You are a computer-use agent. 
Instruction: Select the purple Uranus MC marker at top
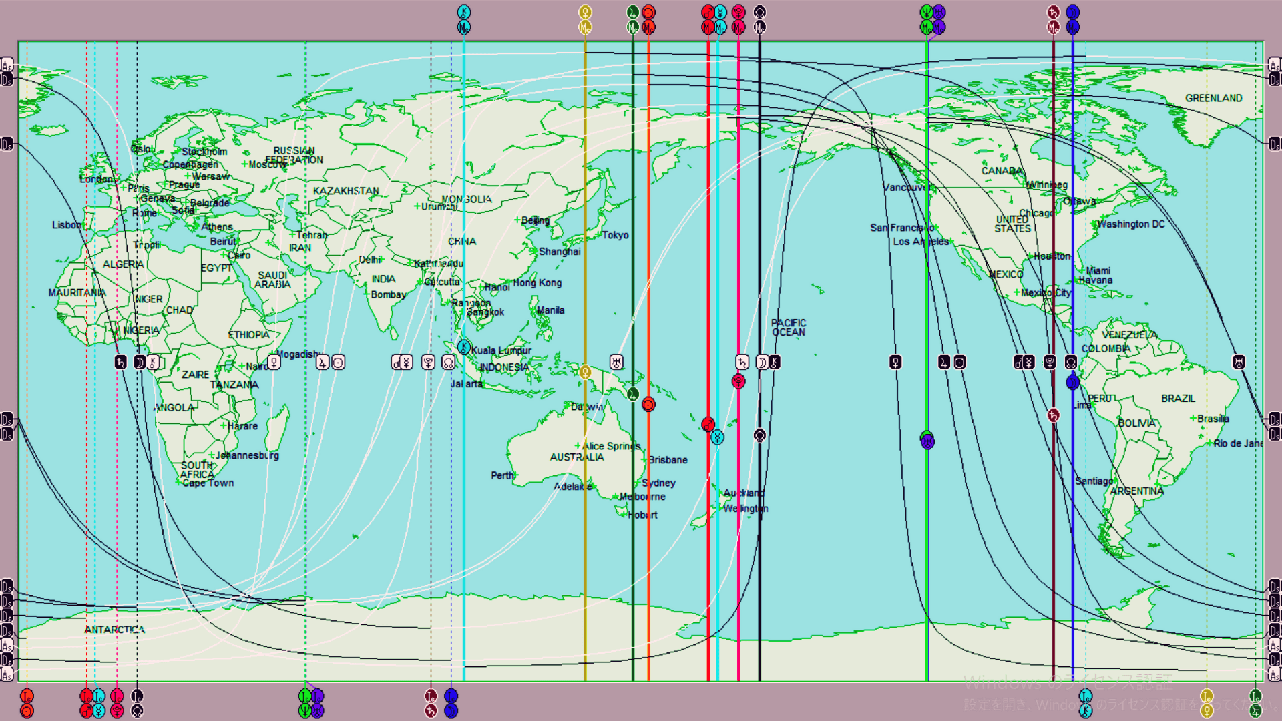[x=939, y=19]
